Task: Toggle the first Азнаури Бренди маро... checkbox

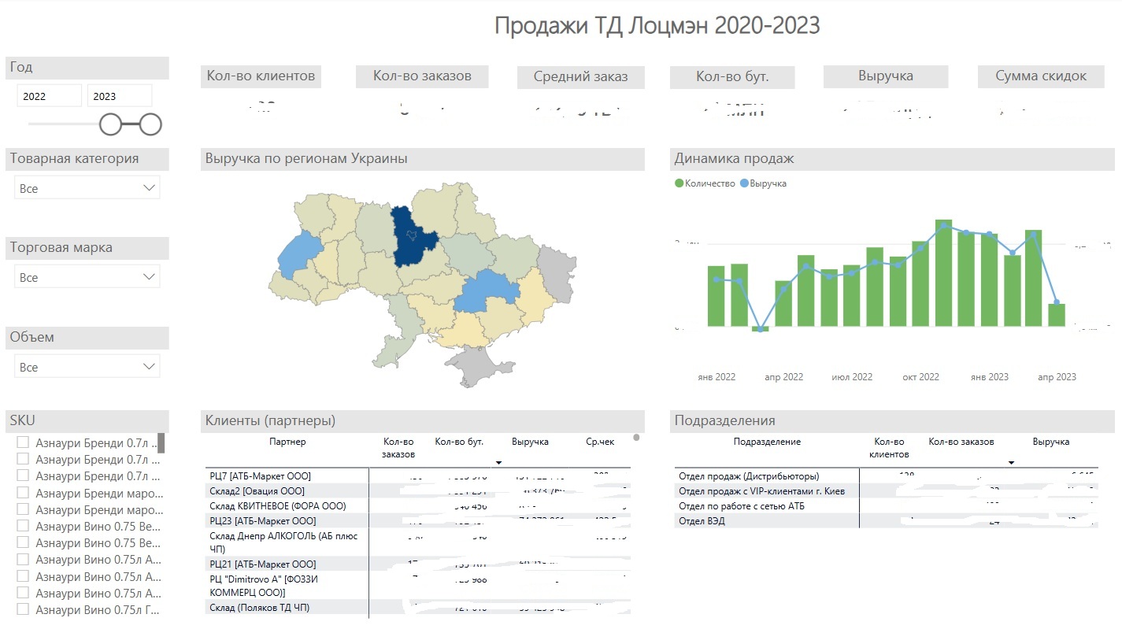Action: click(x=23, y=493)
